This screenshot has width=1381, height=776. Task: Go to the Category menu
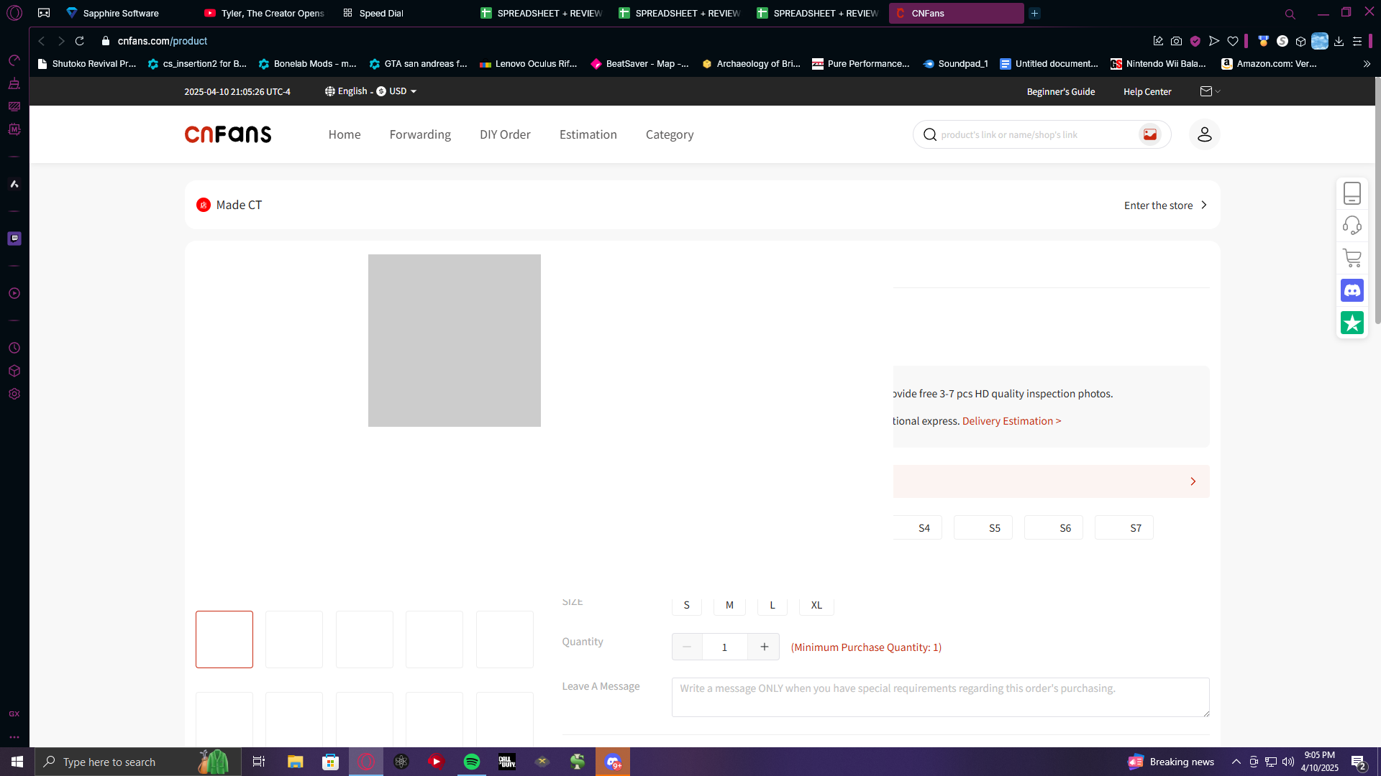click(669, 134)
